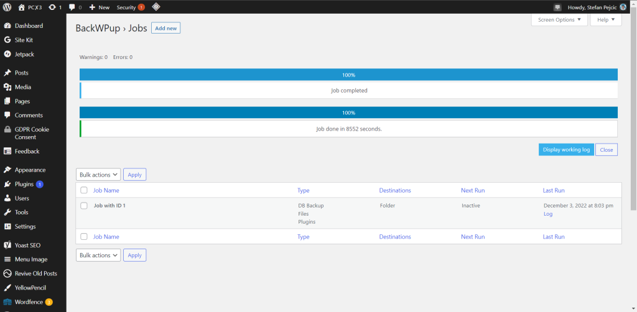Viewport: 637px width, 312px height.
Task: Open the top Bulk actions dropdown
Action: click(x=98, y=175)
